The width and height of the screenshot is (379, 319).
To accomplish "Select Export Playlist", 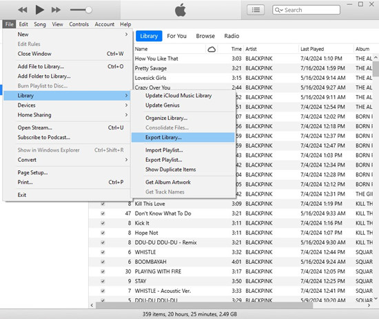I will coord(183,160).
